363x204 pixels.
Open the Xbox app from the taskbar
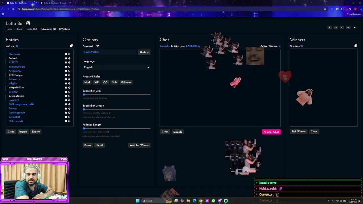[x=213, y=201]
